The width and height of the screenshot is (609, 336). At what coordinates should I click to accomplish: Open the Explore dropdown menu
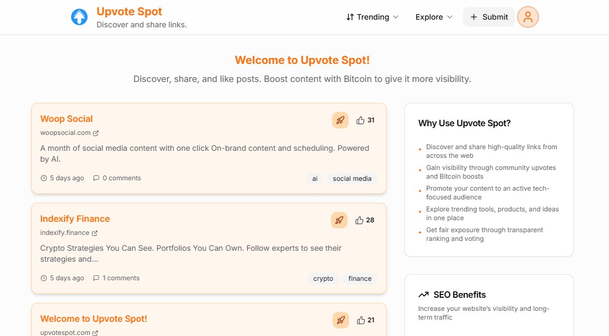tap(434, 17)
